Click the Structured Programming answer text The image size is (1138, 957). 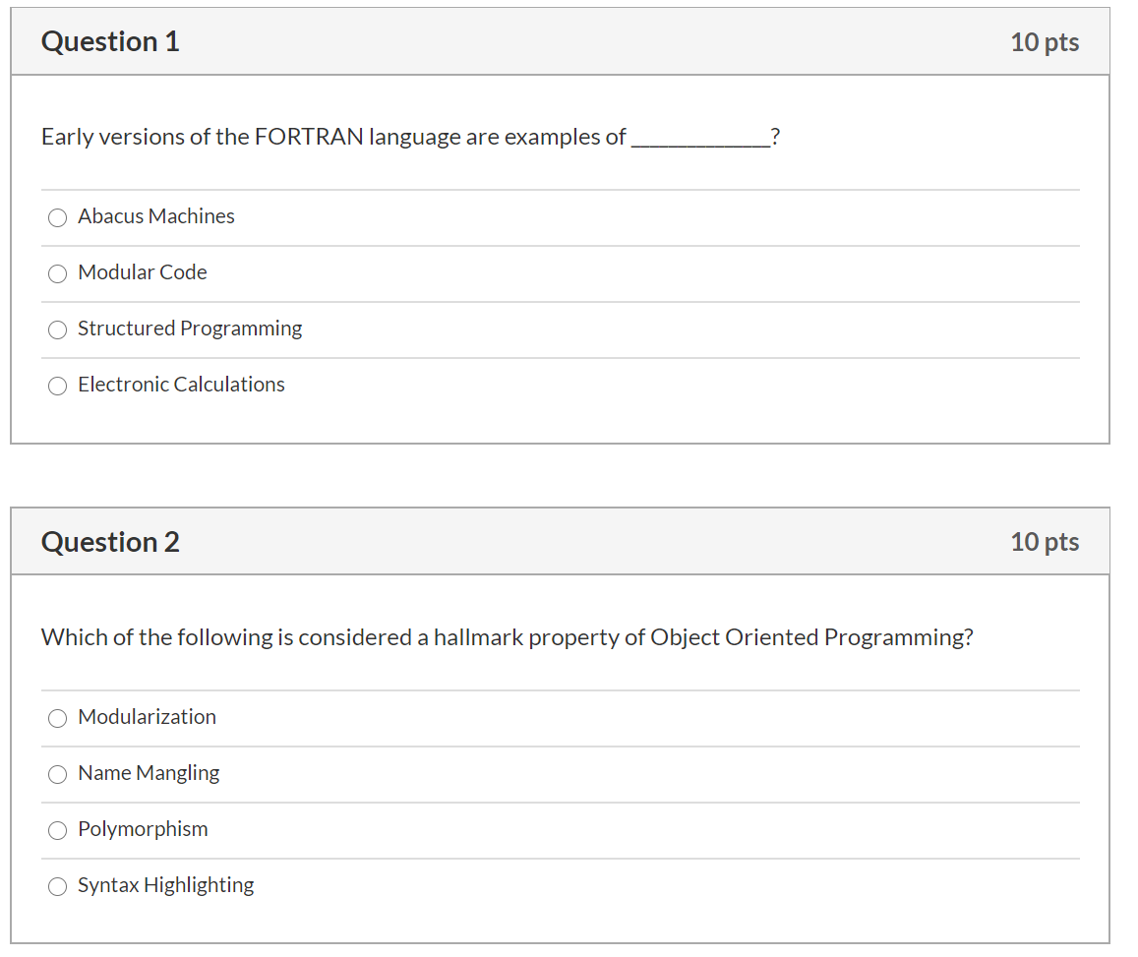click(189, 329)
